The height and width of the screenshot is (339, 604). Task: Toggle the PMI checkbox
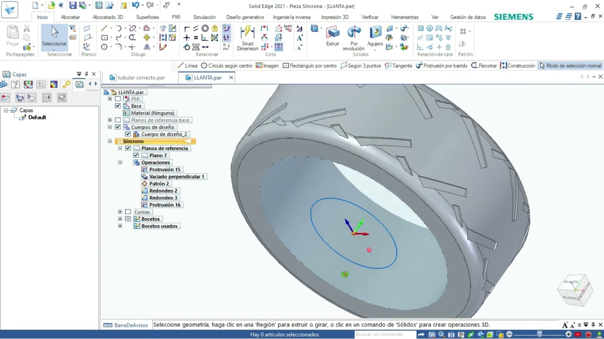[x=118, y=99]
